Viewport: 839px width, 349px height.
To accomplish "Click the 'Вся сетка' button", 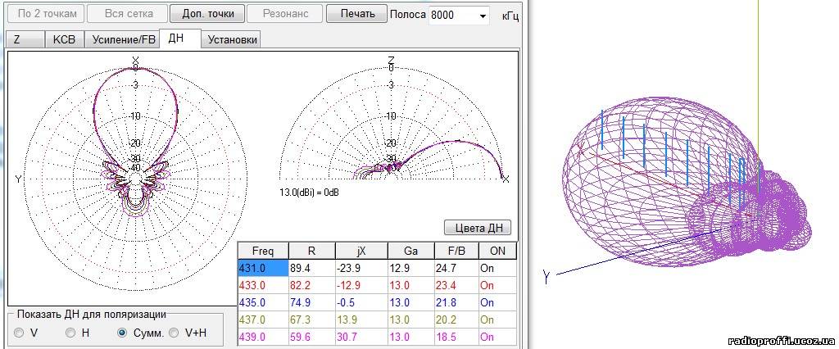I will [129, 13].
